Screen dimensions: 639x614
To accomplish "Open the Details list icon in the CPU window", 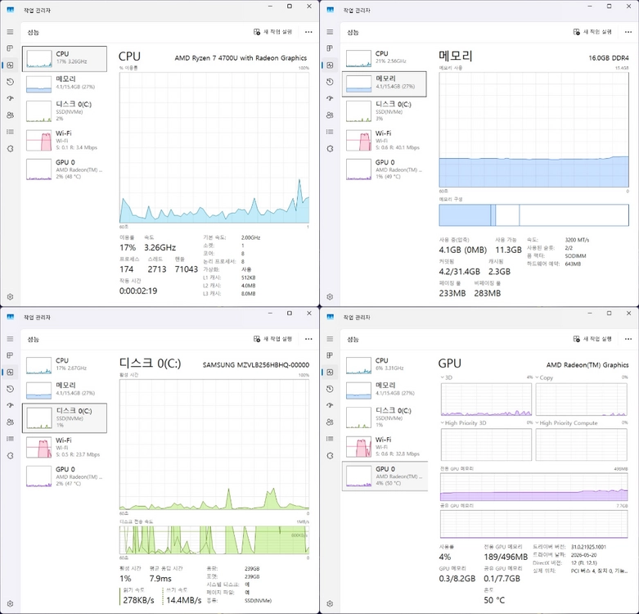I will 10,132.
